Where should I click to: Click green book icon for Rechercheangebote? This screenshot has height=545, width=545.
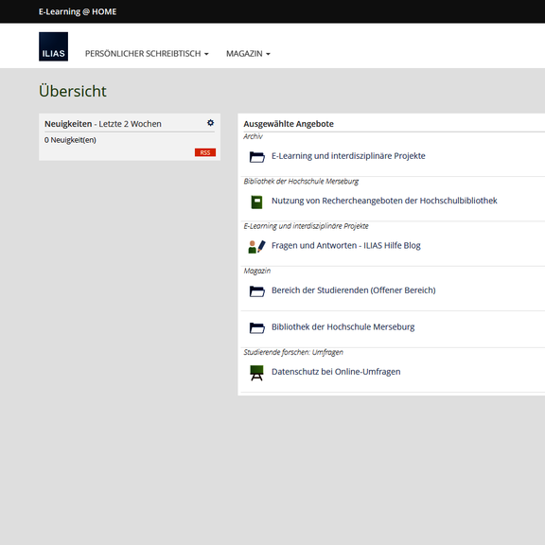[x=256, y=202]
